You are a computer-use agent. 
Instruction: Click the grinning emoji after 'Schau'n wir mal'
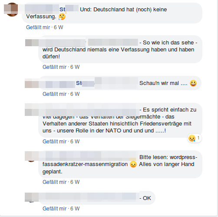pyautogui.click(x=193, y=83)
